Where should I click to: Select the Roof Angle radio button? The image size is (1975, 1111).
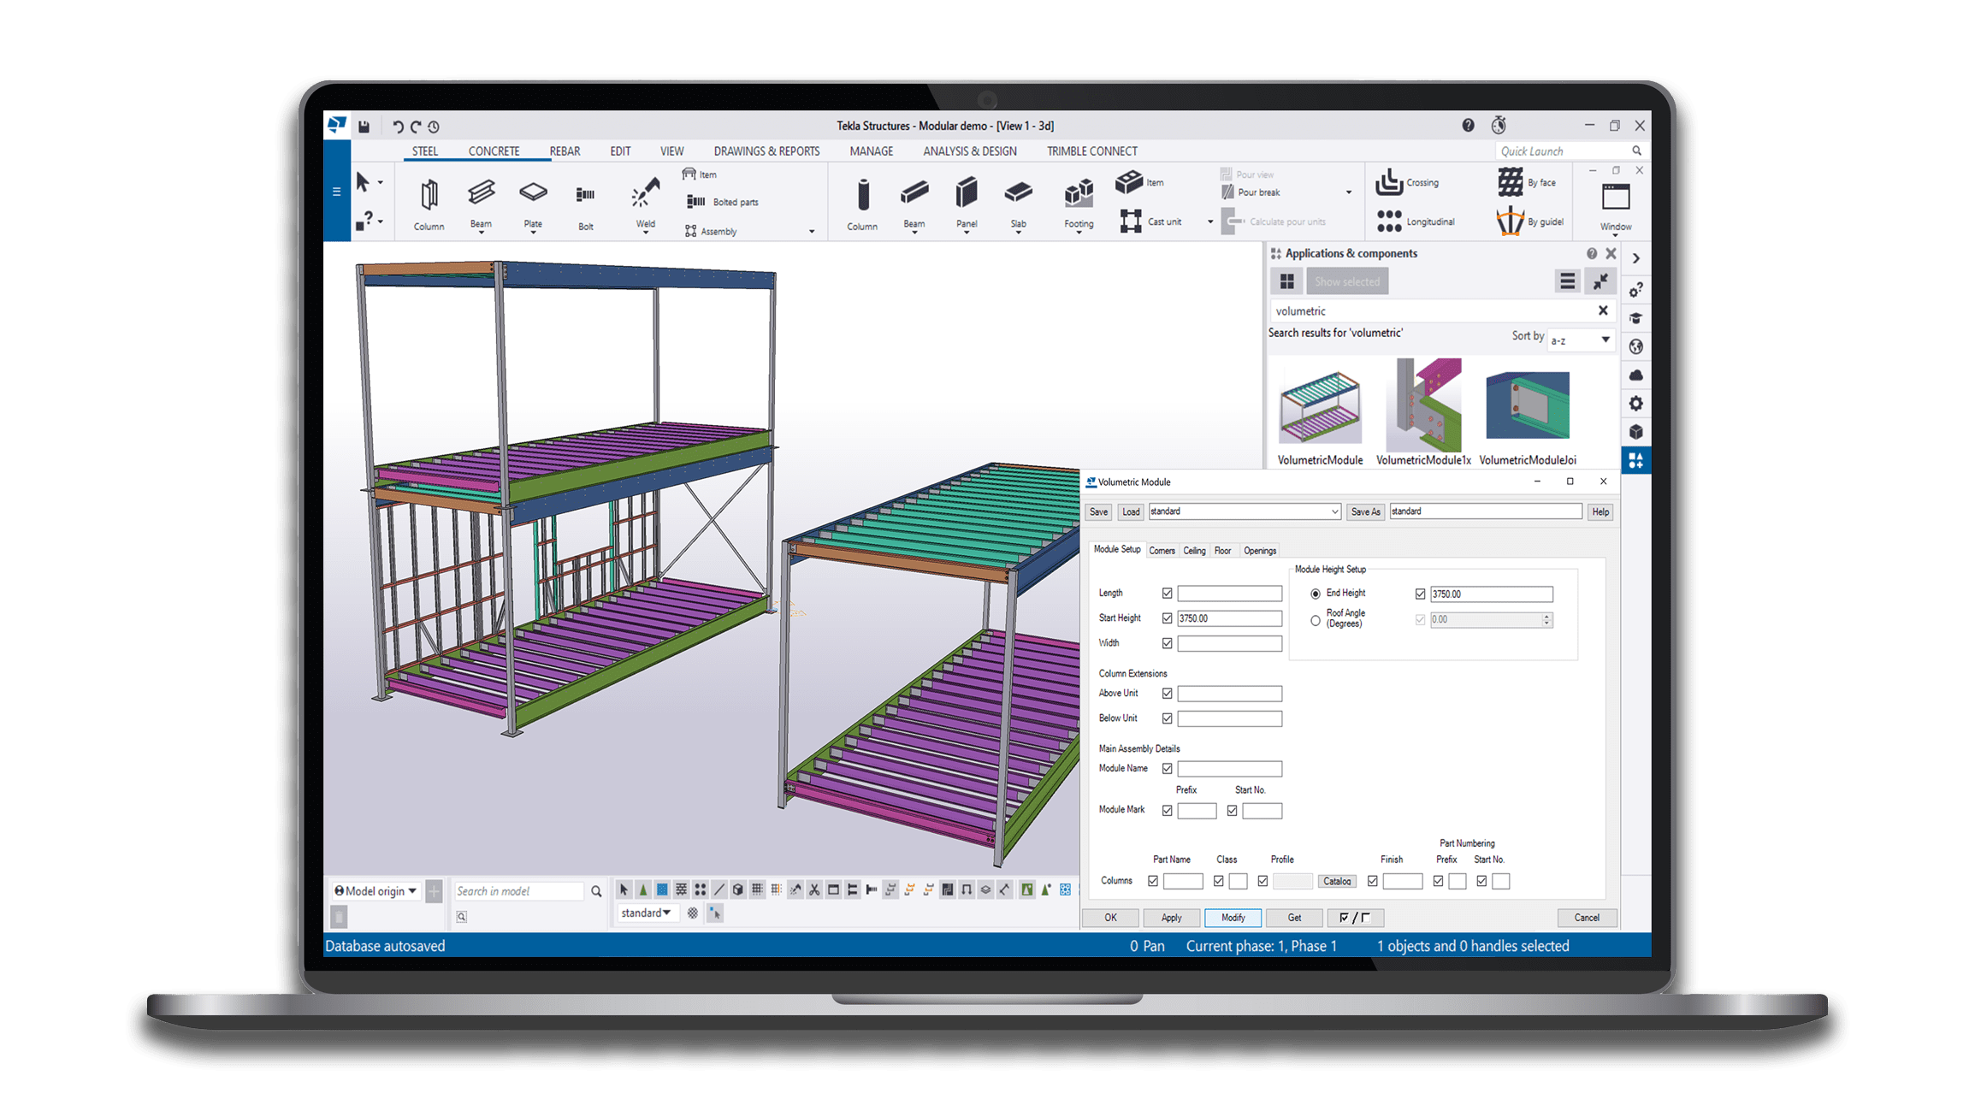(x=1316, y=620)
